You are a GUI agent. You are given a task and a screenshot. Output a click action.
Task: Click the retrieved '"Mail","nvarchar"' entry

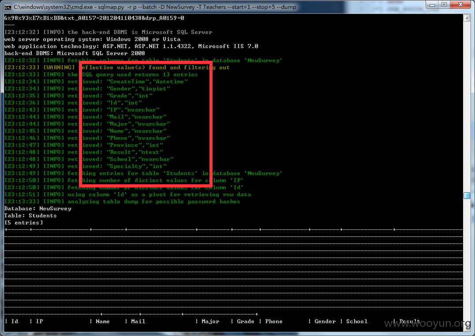(x=137, y=117)
